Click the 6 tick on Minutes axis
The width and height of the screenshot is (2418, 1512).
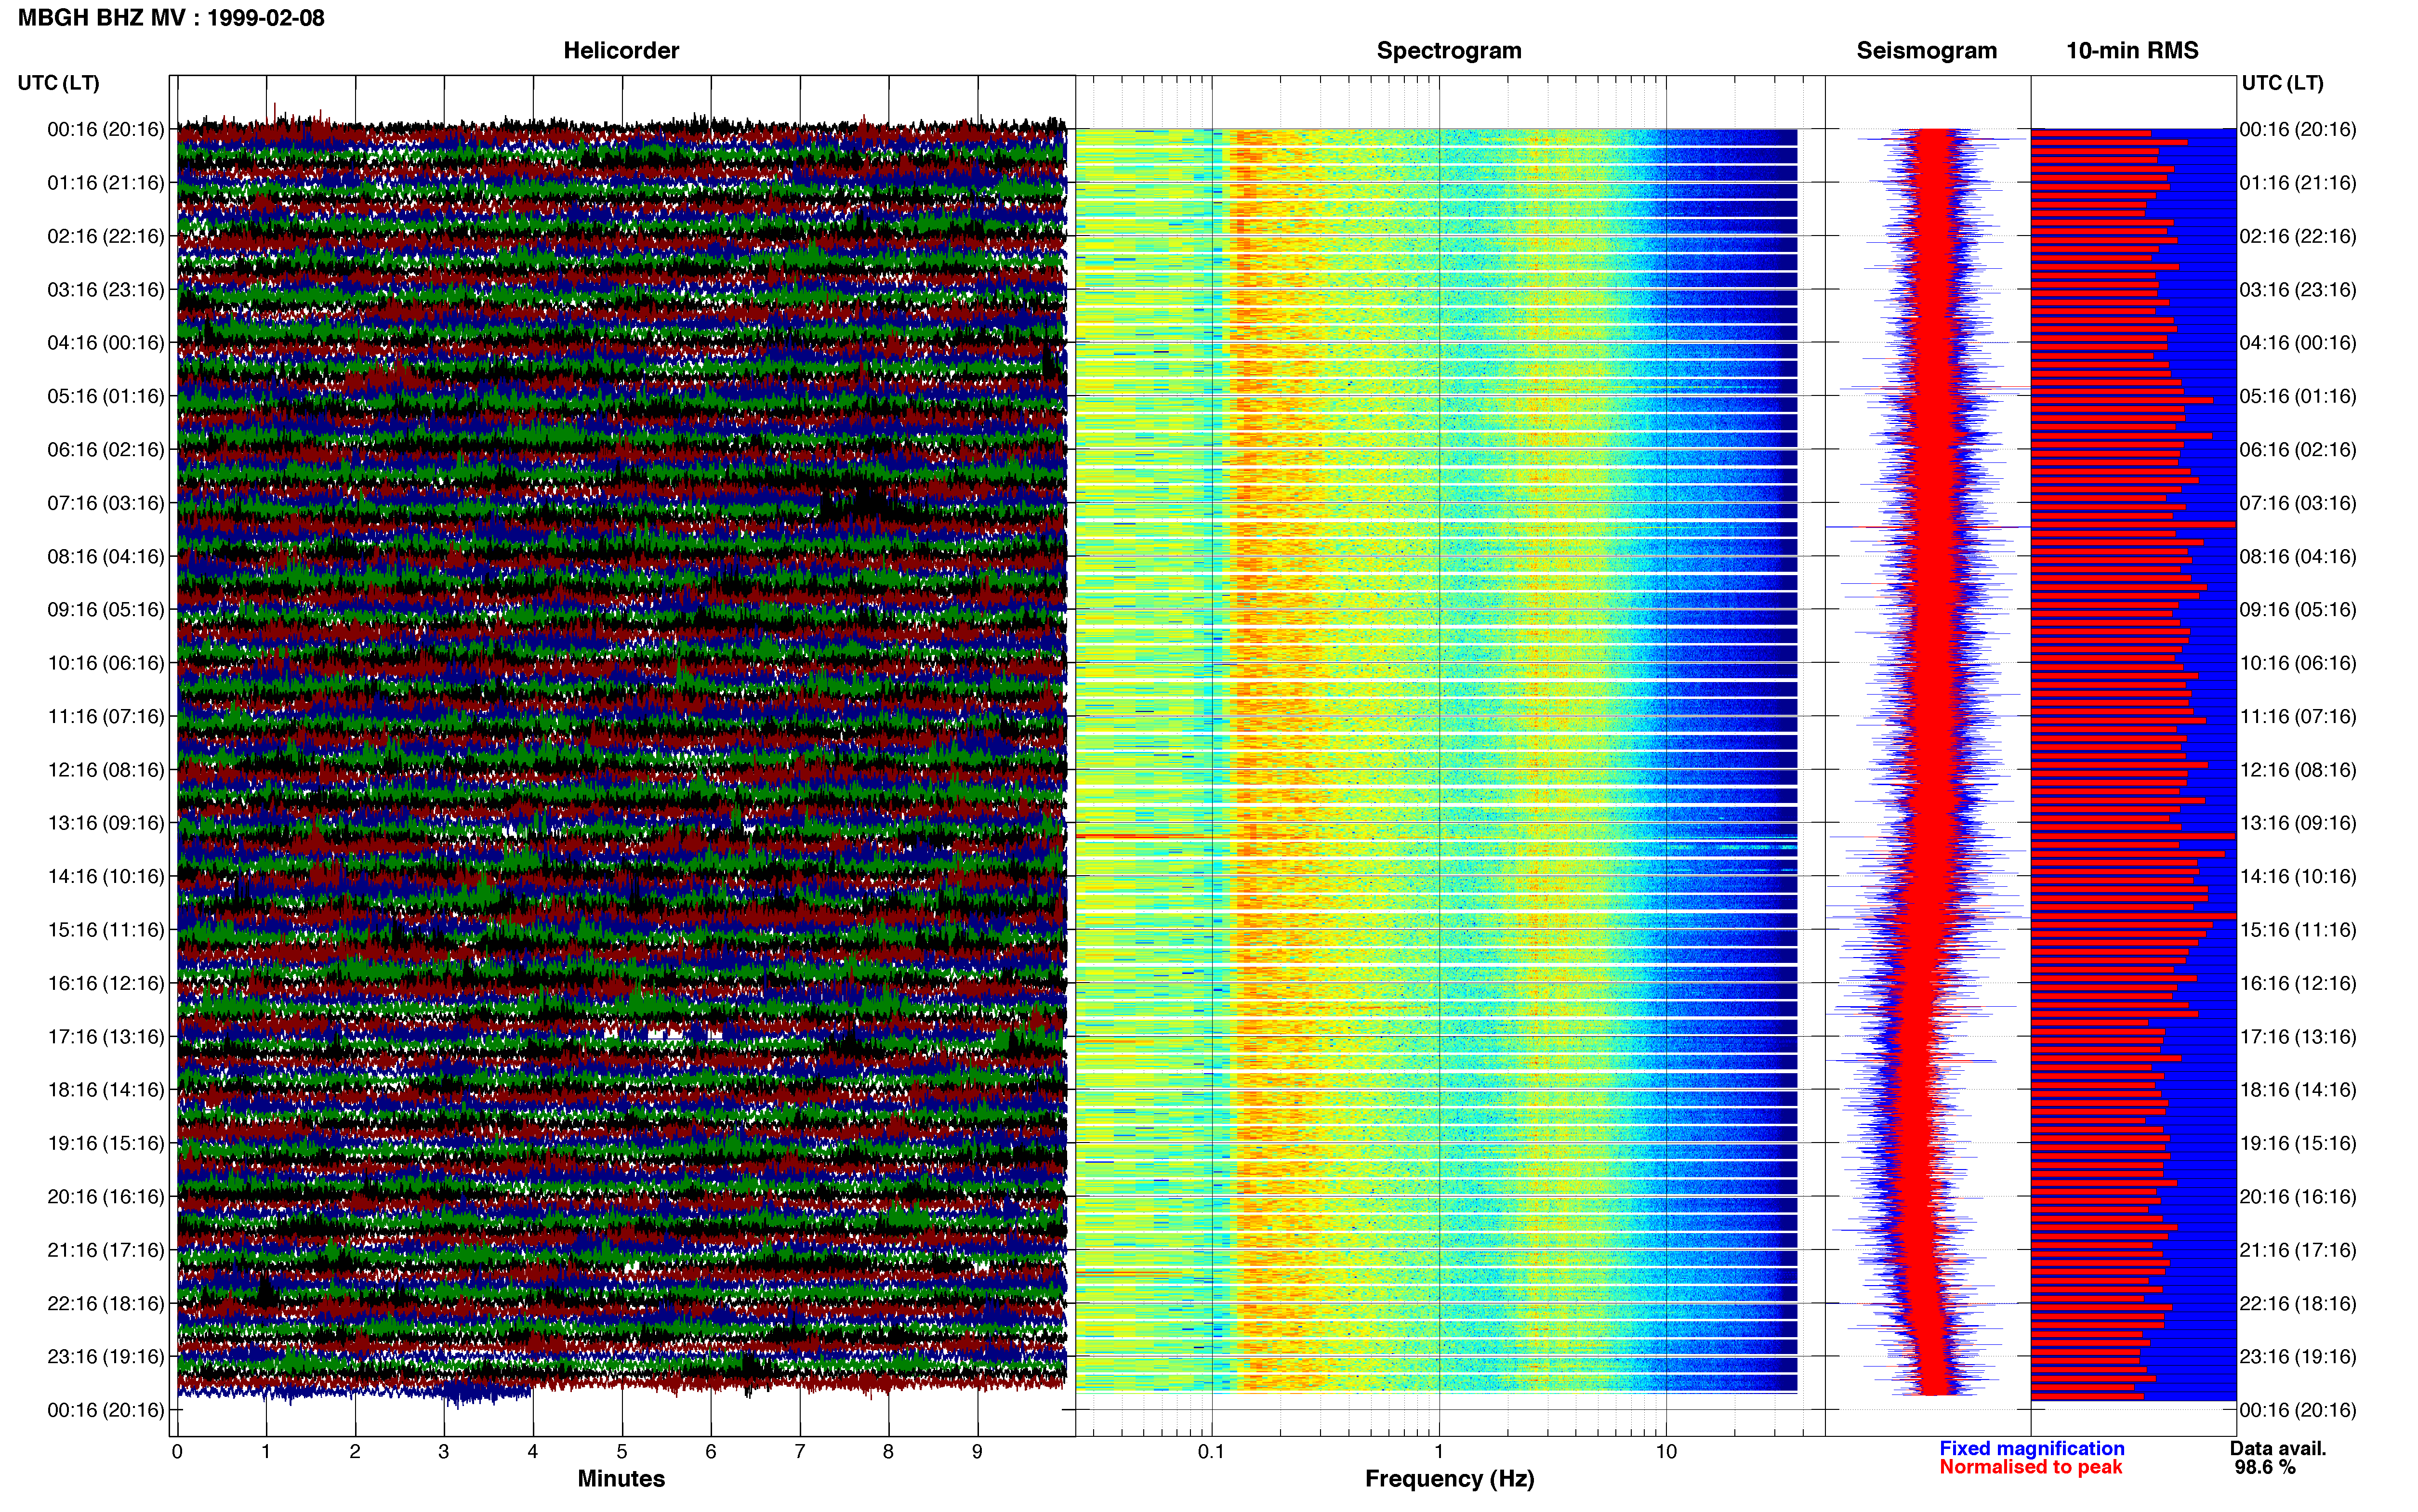click(711, 1452)
